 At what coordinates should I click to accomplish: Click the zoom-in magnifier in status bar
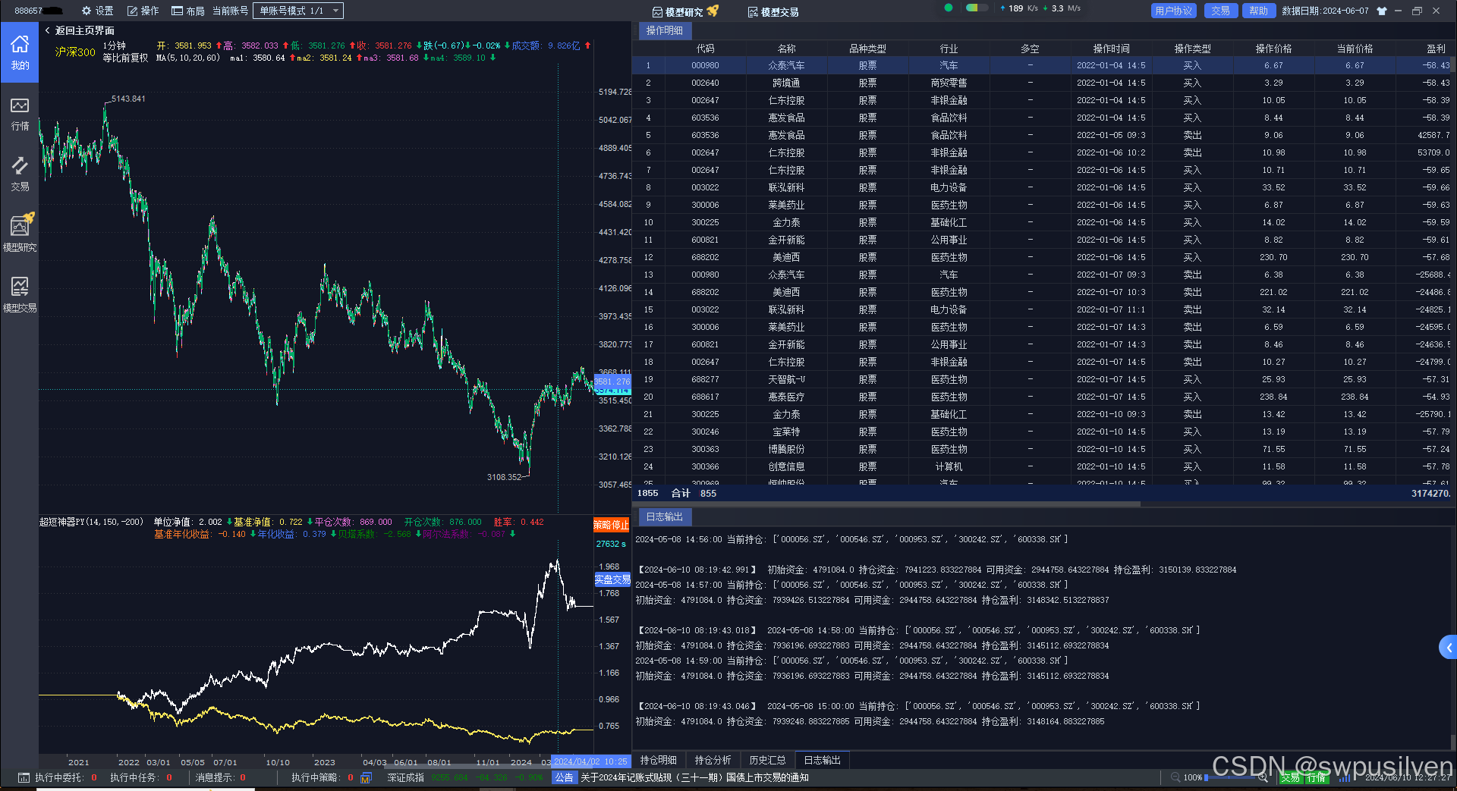[x=1263, y=777]
